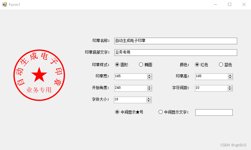Screen dimensions: 251x150
Task: Increase 印章高 value with up arrow
Action: click(x=230, y=75)
